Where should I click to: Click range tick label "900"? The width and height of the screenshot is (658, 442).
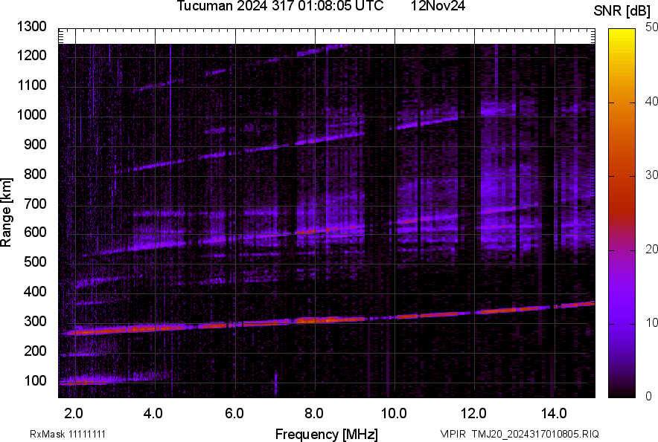35,144
